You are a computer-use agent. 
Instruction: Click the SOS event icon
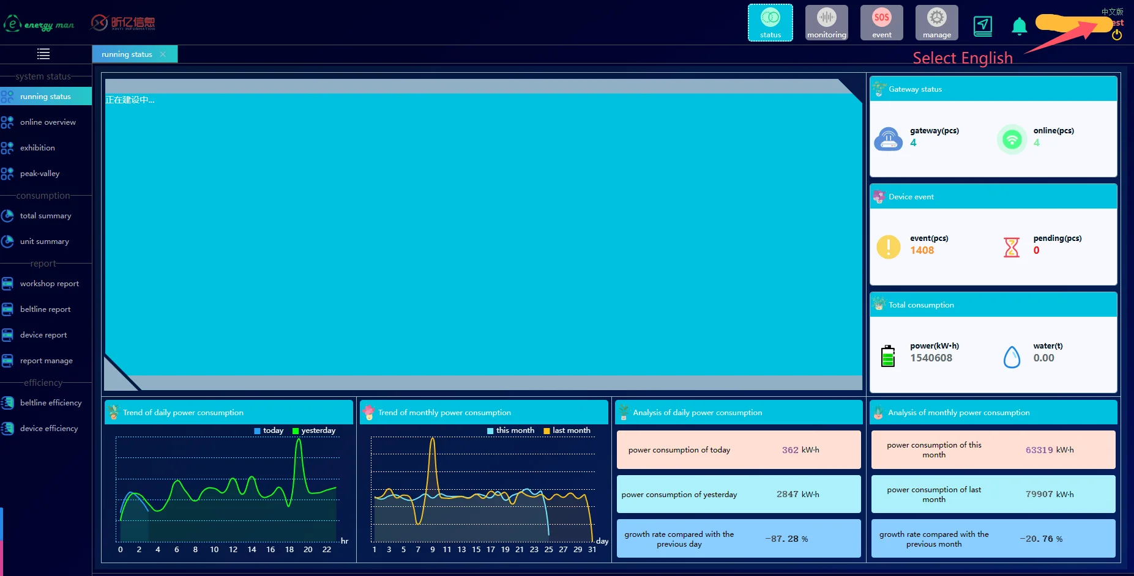pyautogui.click(x=881, y=23)
